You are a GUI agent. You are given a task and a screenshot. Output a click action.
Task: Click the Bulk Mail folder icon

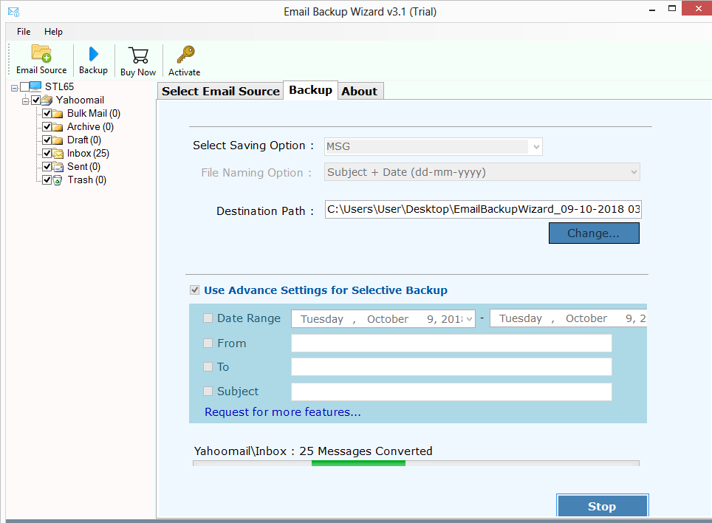tap(58, 114)
